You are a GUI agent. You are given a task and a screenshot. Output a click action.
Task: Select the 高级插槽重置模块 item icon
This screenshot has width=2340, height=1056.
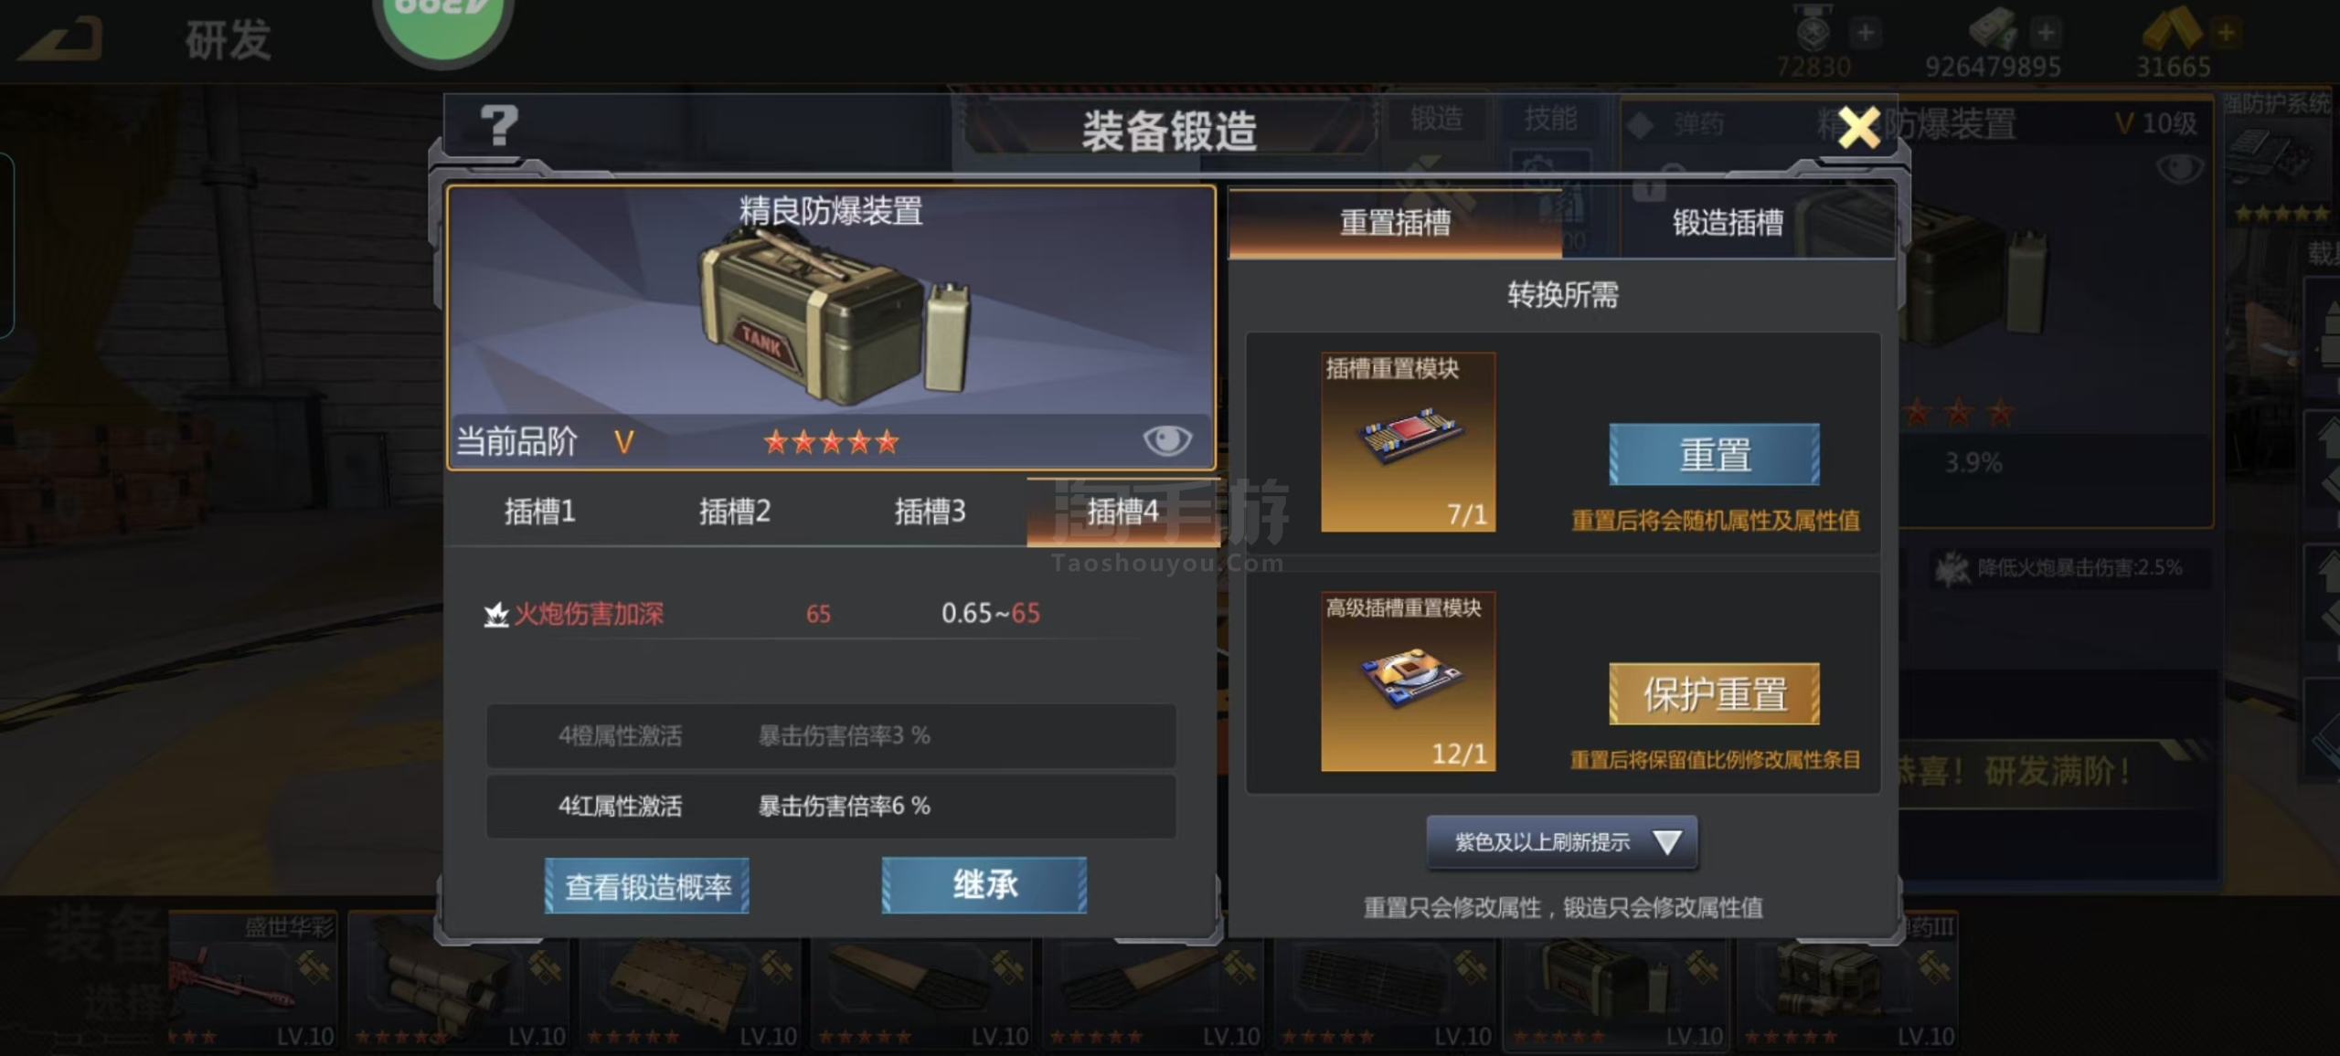(x=1408, y=681)
